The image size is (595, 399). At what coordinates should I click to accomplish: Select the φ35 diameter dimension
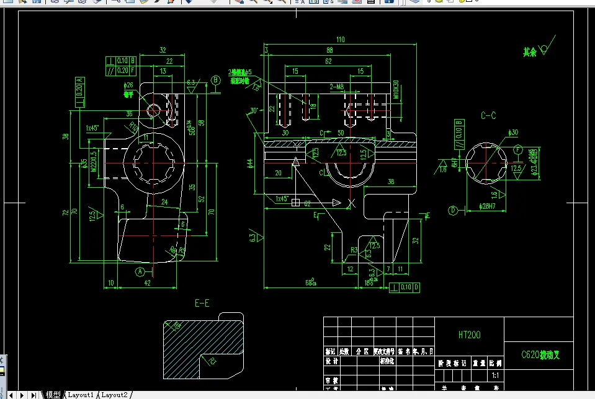84,164
